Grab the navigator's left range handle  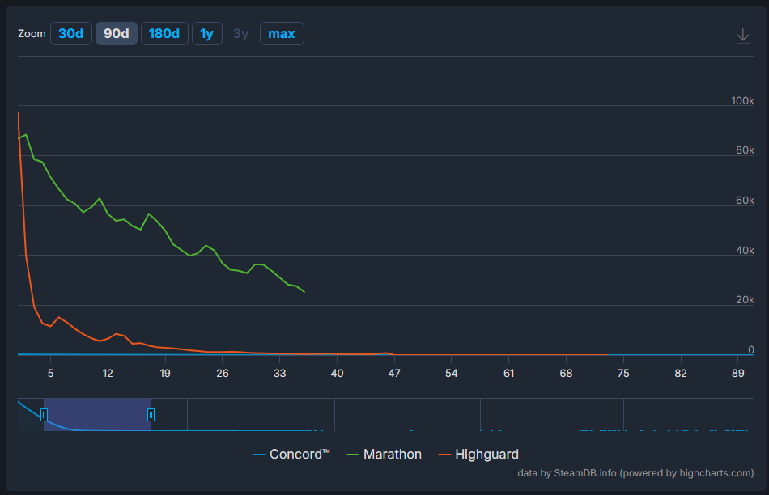click(x=45, y=415)
